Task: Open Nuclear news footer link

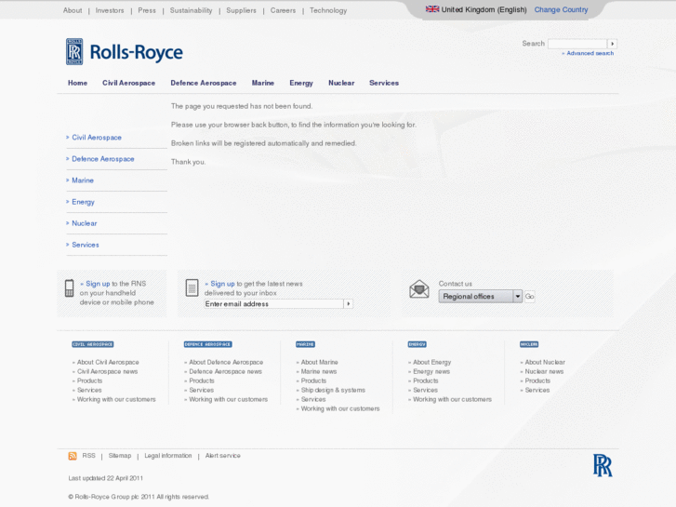Action: coord(544,371)
